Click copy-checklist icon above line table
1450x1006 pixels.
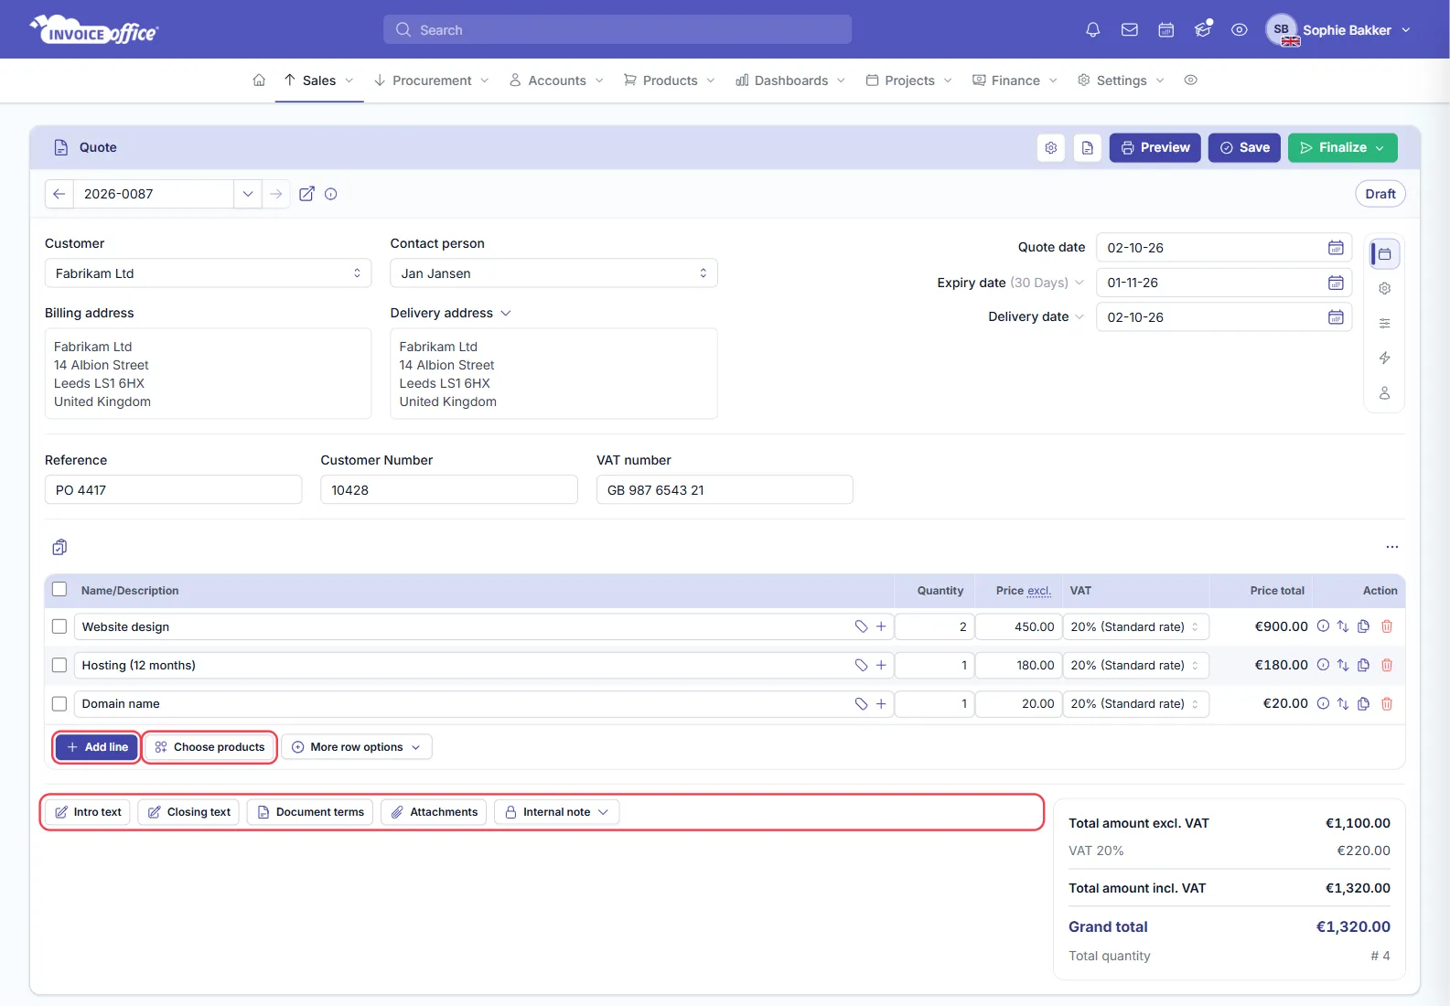pyautogui.click(x=59, y=547)
